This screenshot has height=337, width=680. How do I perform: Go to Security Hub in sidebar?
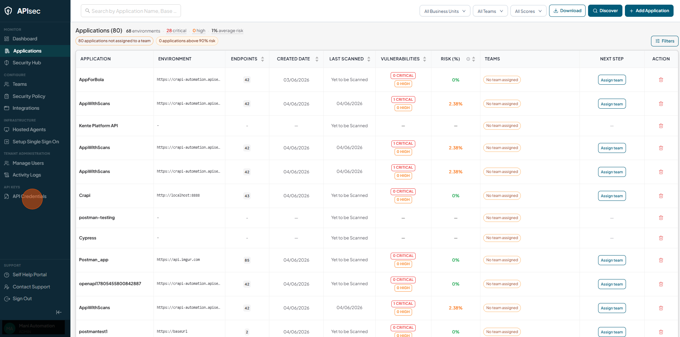[27, 63]
